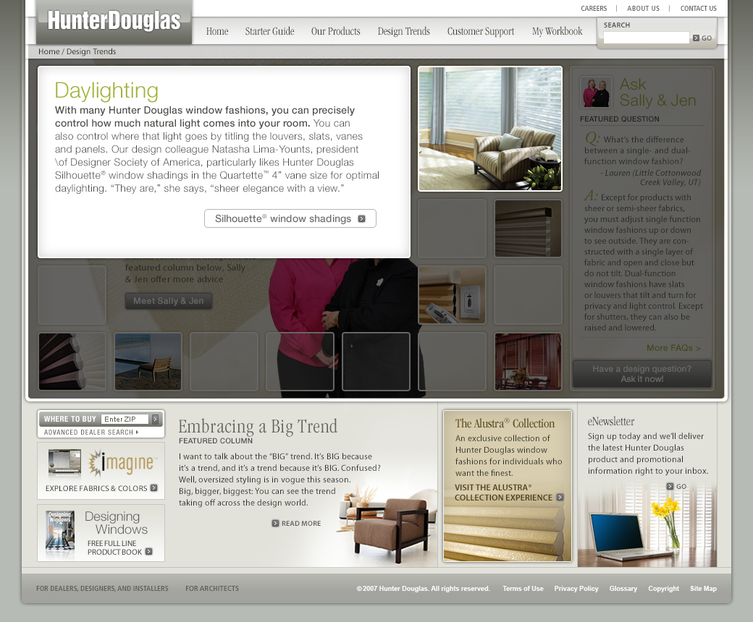Click the Sally & Jen portrait photo

point(596,92)
